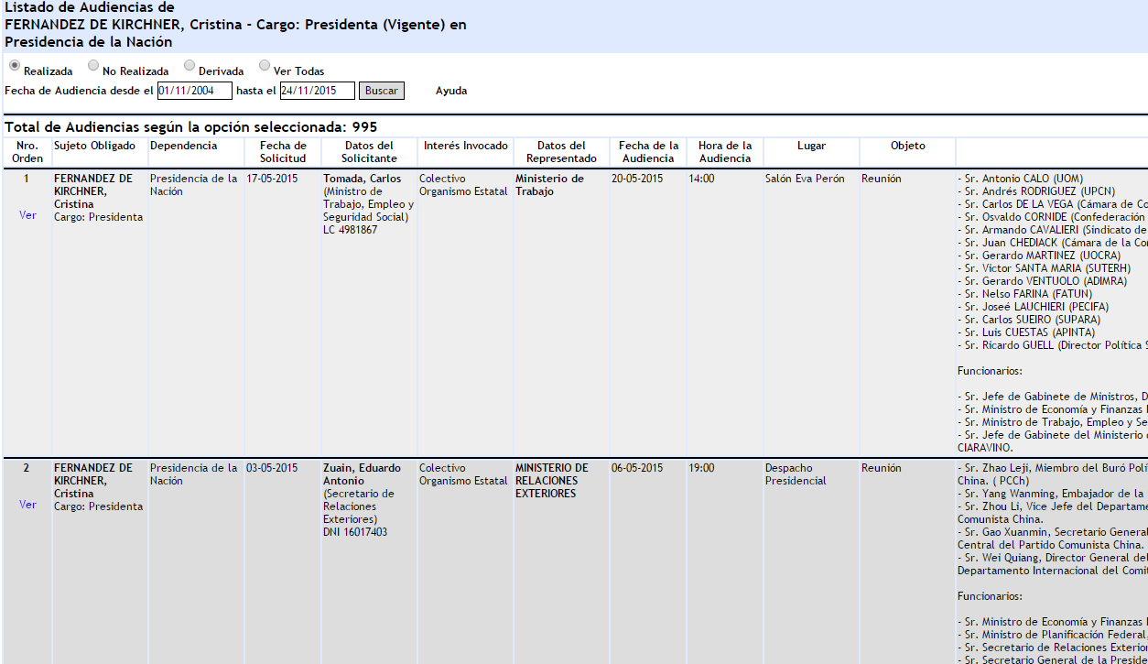
Task: Select the No Realizada radio option
Action: (93, 66)
